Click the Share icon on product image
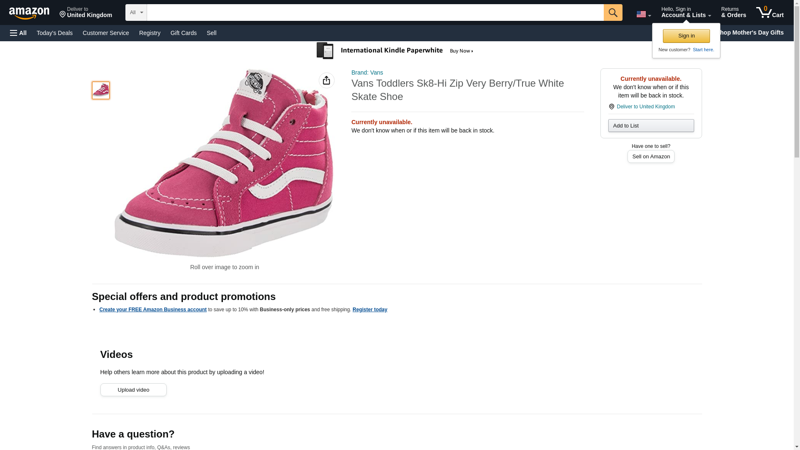This screenshot has height=450, width=800. coord(326,80)
